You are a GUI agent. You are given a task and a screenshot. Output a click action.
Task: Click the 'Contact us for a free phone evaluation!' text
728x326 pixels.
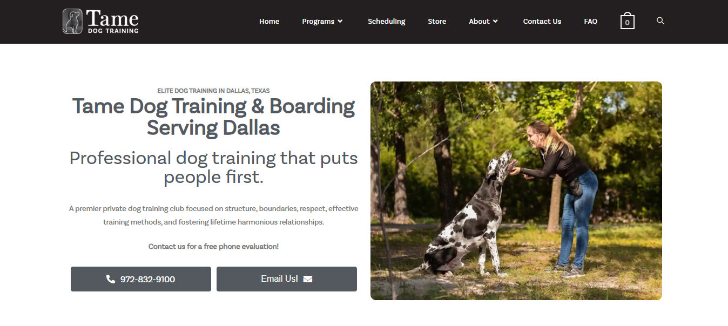[x=213, y=246]
